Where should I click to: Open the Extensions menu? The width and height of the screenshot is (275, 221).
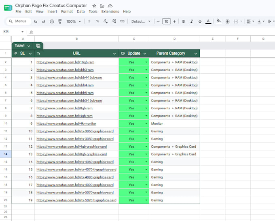point(110,12)
